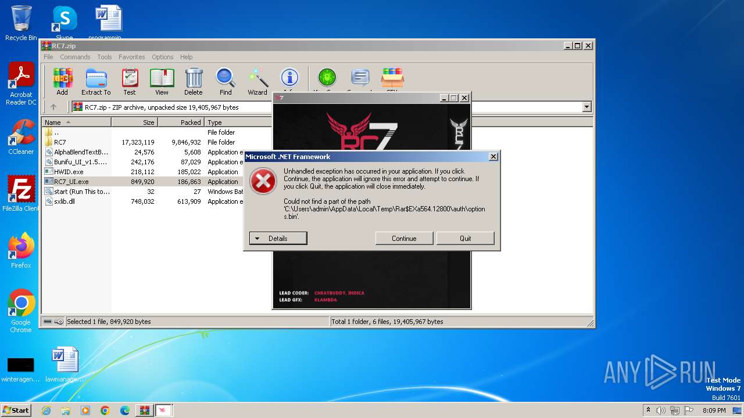Open lawmanager Word document icon
The image size is (744, 418).
[x=65, y=365]
